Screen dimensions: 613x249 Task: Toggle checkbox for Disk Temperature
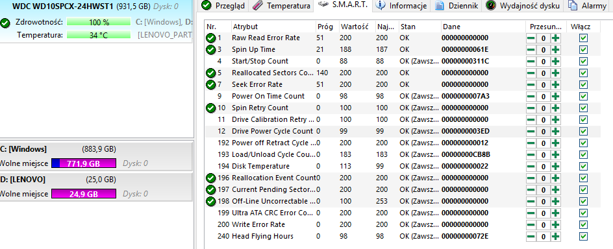(x=583, y=167)
